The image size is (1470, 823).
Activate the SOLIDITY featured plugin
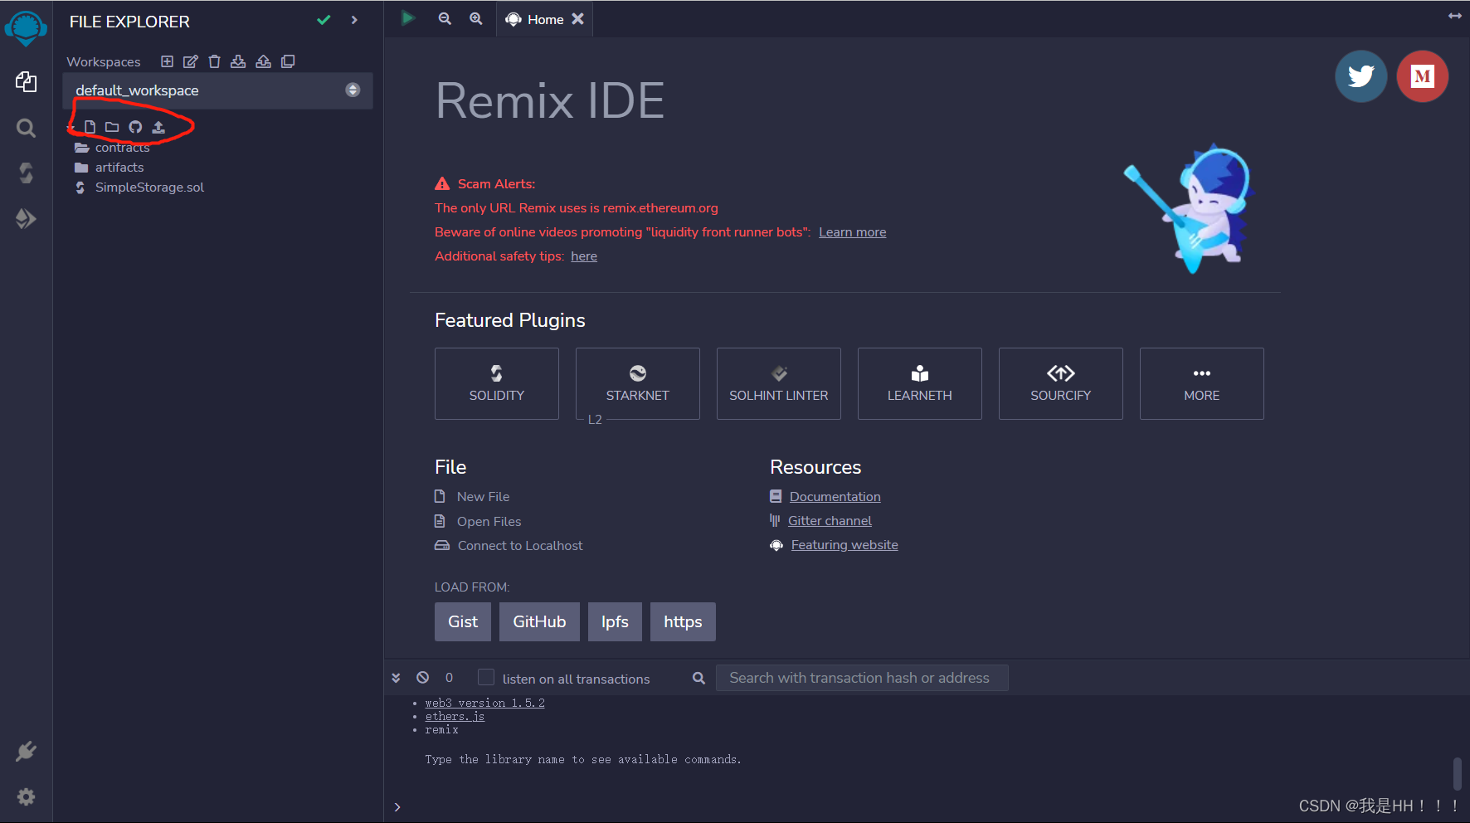[497, 383]
